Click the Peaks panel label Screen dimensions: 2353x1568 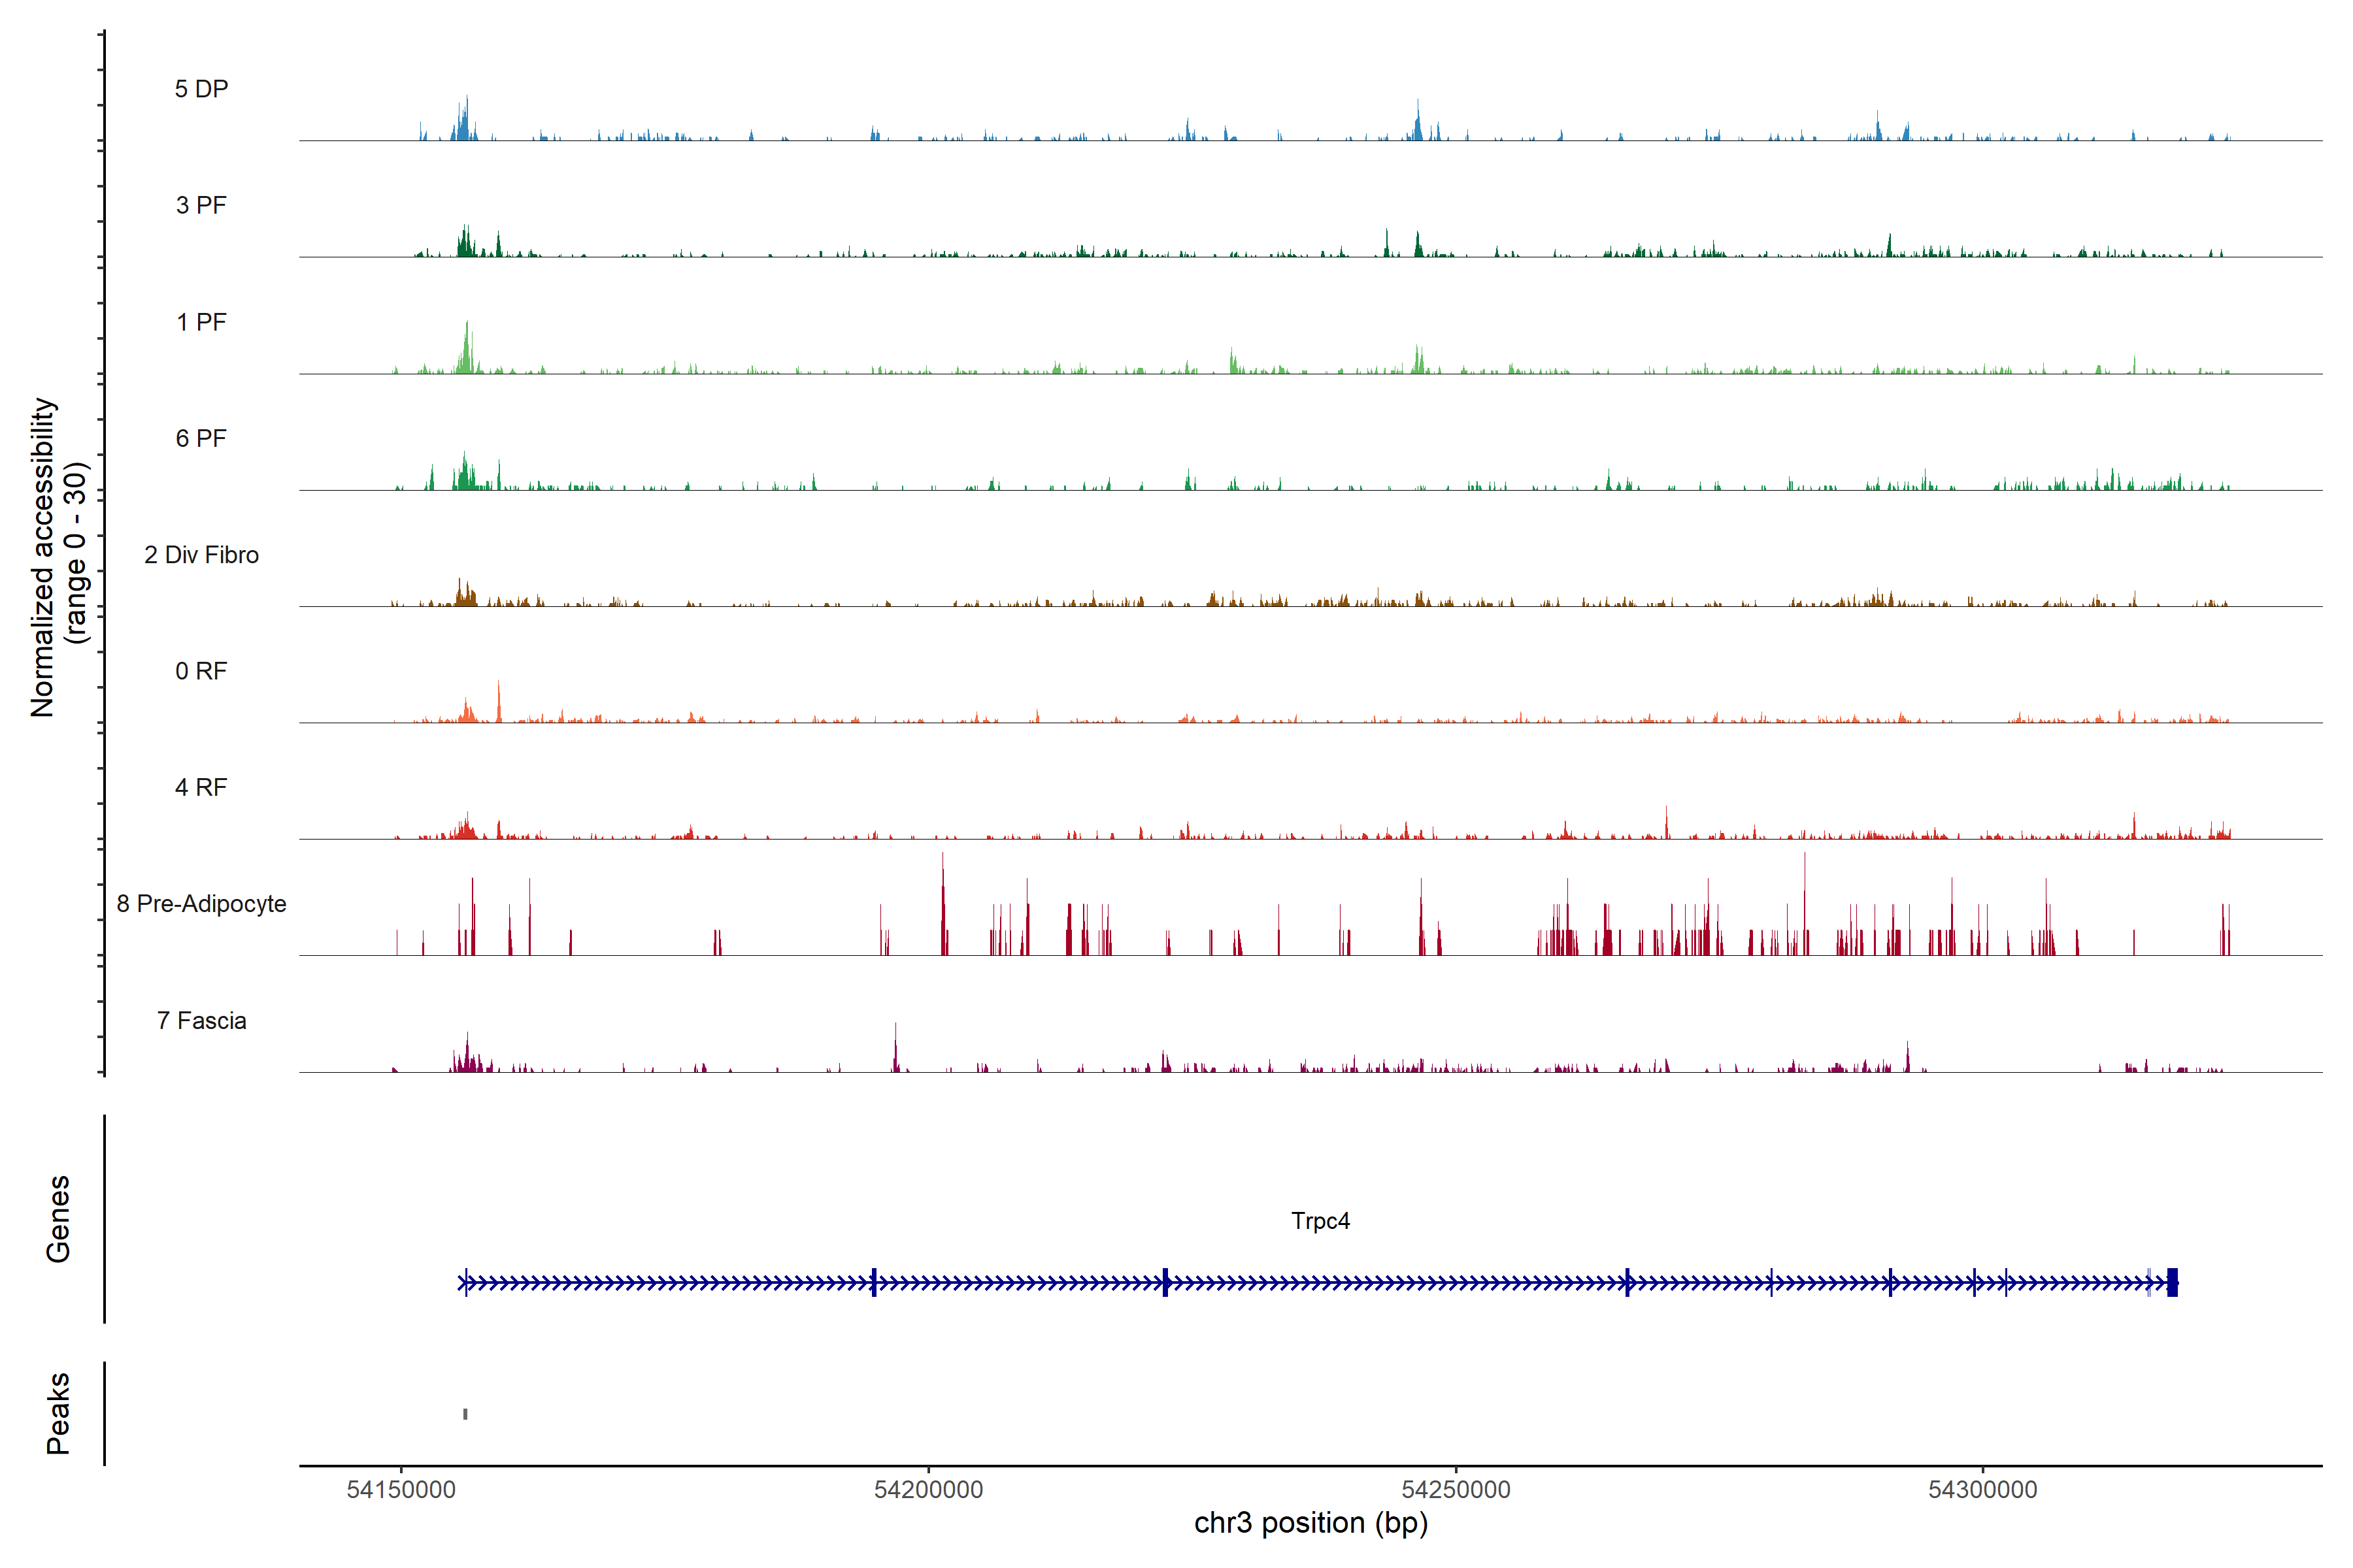pos(58,1413)
